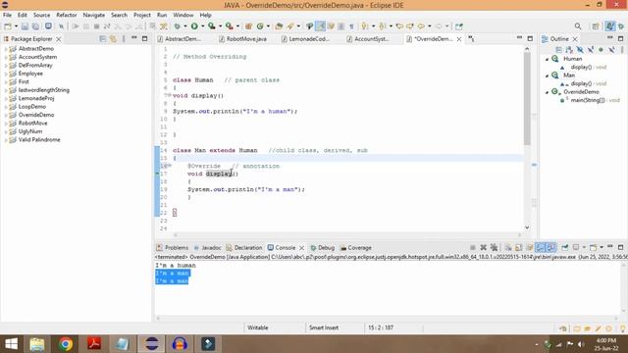Toggle Mark Occurrences in the toolbar
The image size is (628, 353).
click(321, 26)
